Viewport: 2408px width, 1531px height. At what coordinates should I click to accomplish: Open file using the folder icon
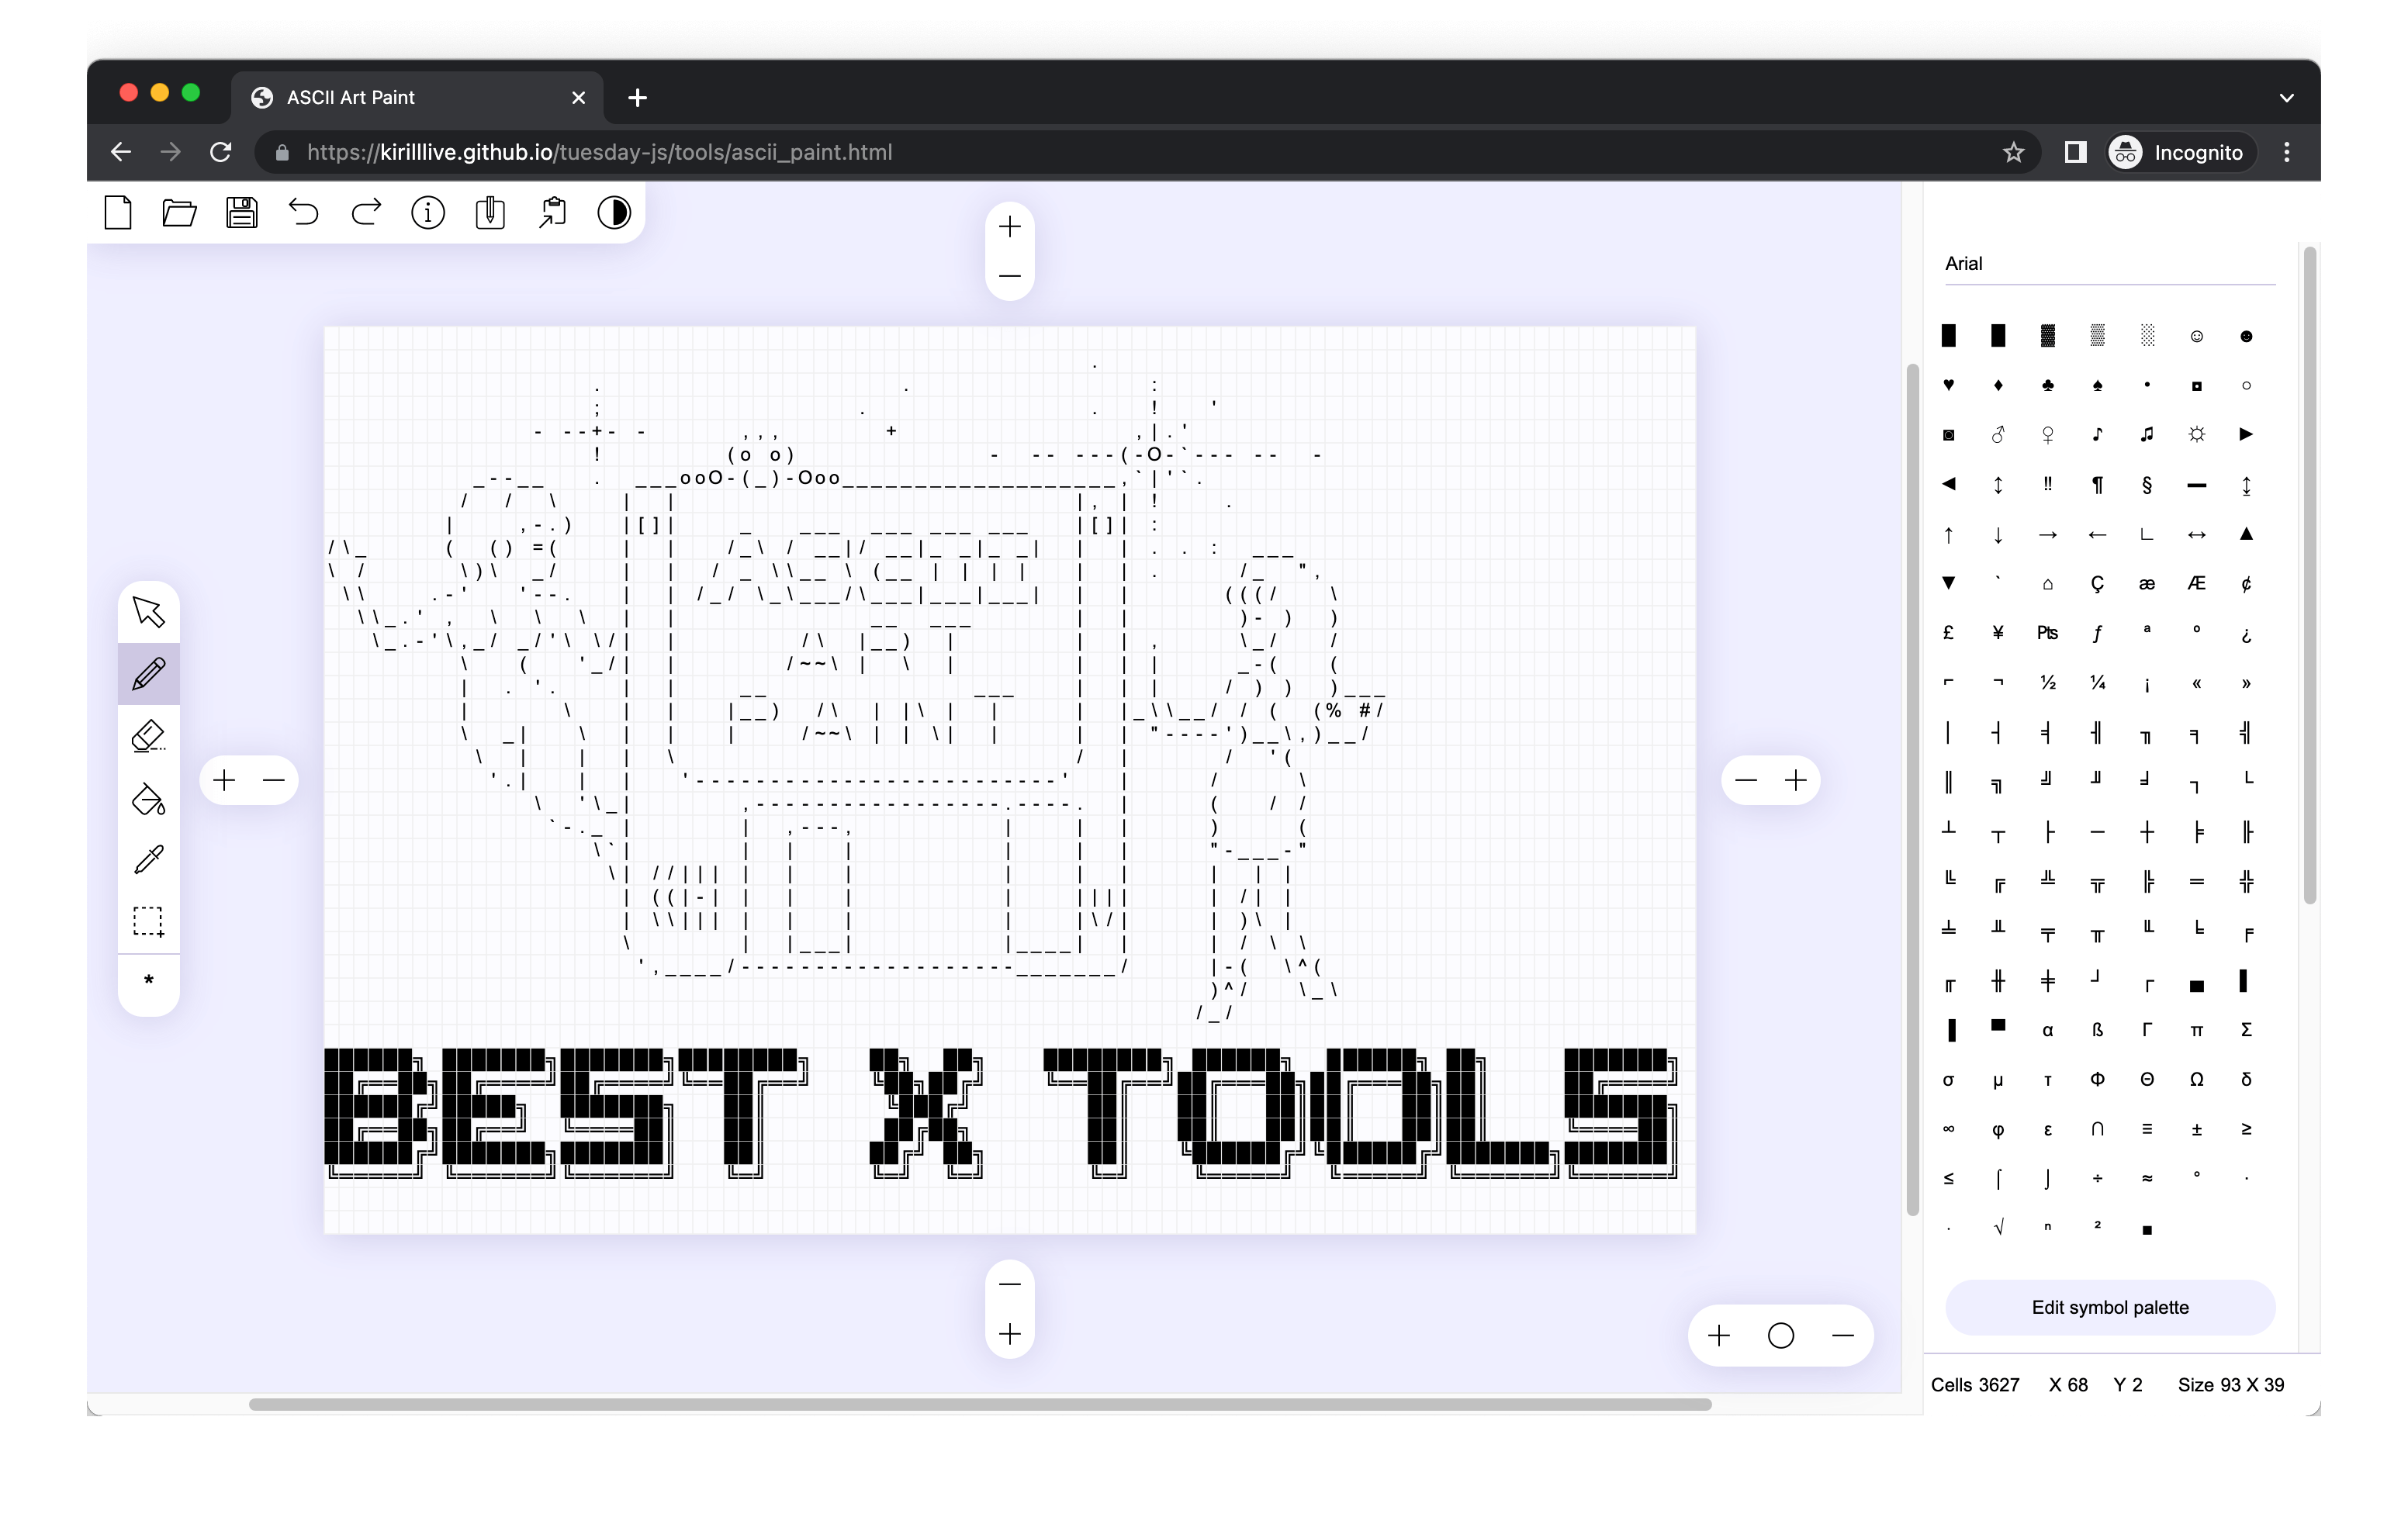point(179,212)
